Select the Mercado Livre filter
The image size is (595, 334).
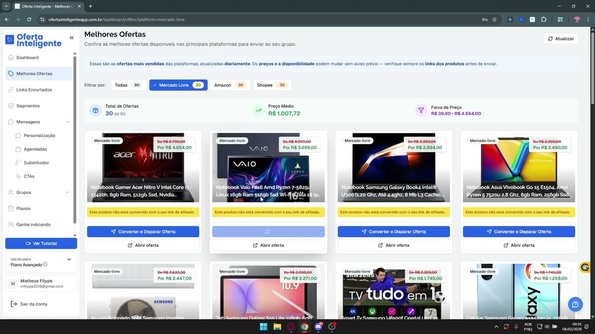click(x=178, y=85)
